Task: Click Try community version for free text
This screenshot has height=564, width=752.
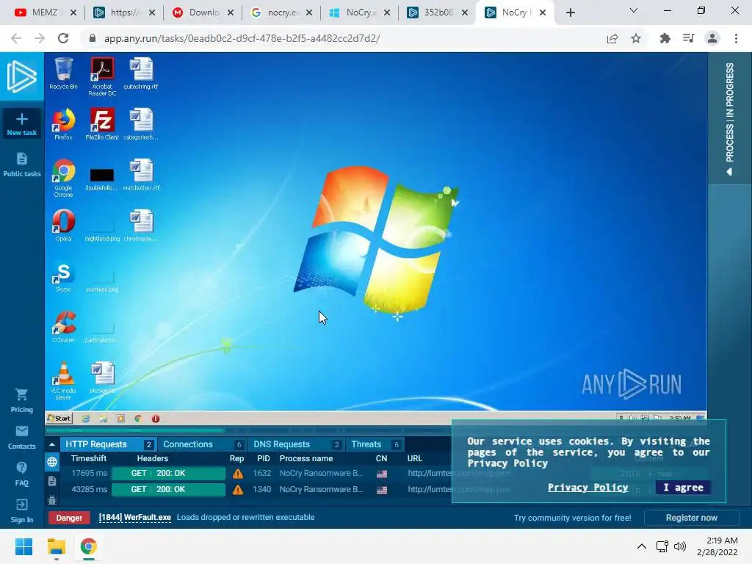Action: [x=573, y=518]
